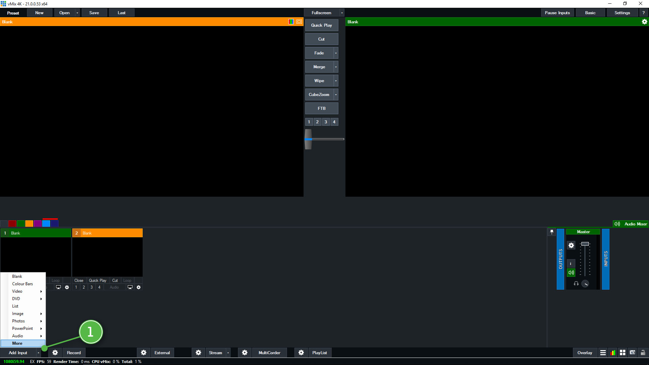The height and width of the screenshot is (365, 649).
Task: Open PlayList settings gear icon
Action: 301,352
